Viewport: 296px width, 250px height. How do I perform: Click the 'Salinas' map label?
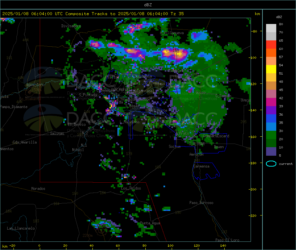point(57,133)
